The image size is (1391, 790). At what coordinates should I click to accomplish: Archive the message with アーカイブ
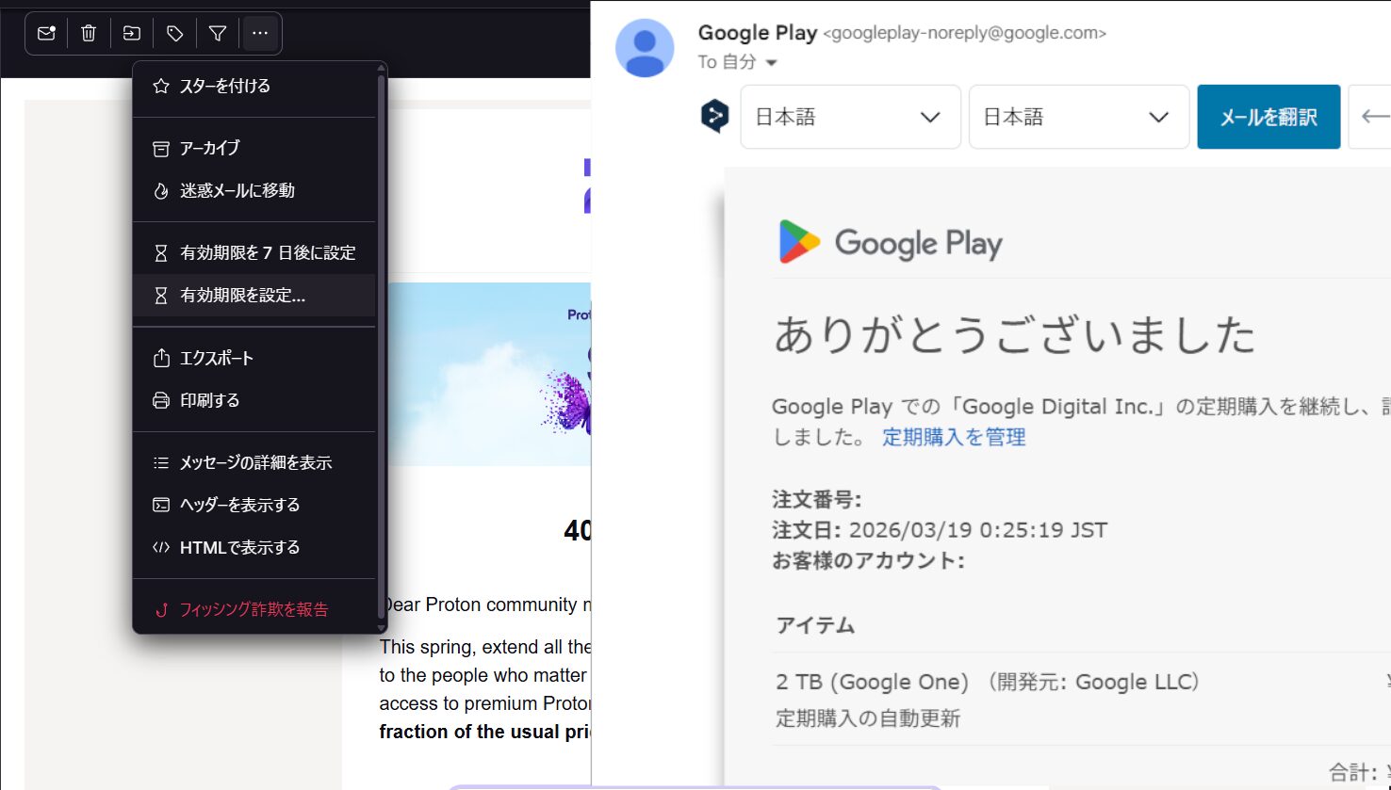(x=209, y=148)
